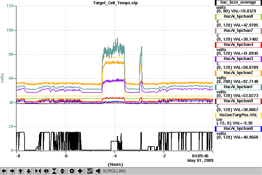The width and height of the screenshot is (262, 175).
Task: Pan the graph up with arrow button
Action: (x=20, y=171)
